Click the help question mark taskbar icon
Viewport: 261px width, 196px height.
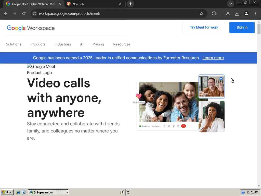[x=122, y=192]
